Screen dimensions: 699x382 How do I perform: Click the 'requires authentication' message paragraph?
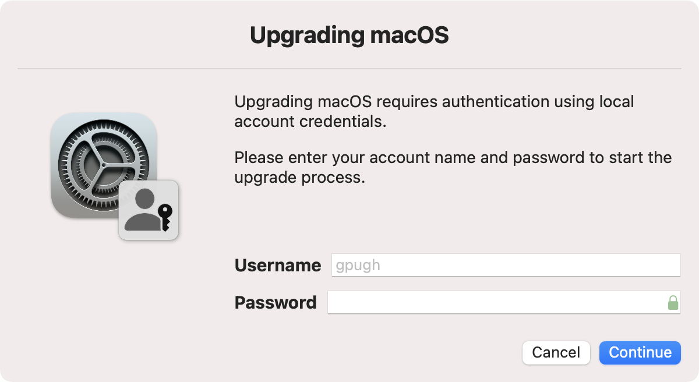pyautogui.click(x=434, y=112)
